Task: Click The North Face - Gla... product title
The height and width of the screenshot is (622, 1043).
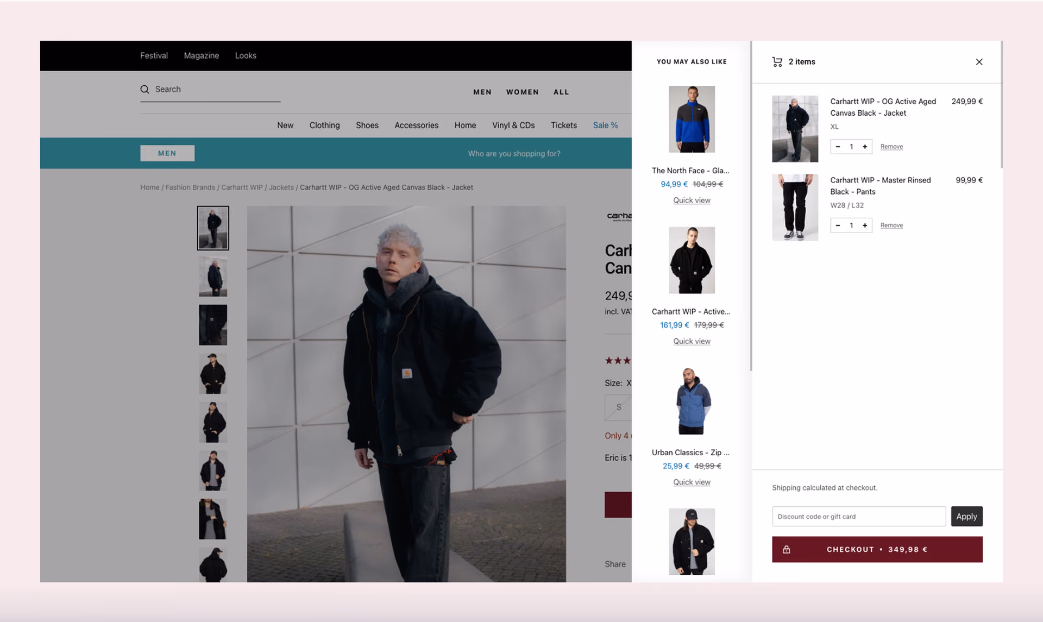Action: tap(690, 171)
